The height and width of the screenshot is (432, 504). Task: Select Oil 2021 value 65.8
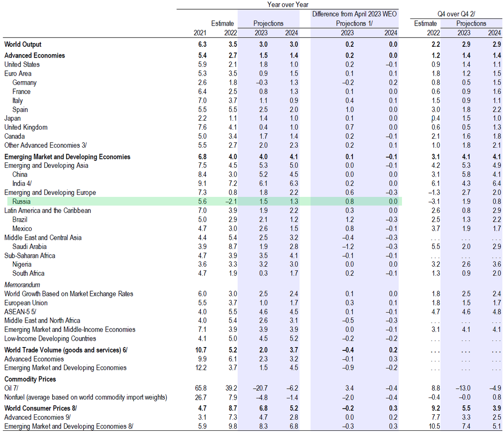[x=199, y=388]
